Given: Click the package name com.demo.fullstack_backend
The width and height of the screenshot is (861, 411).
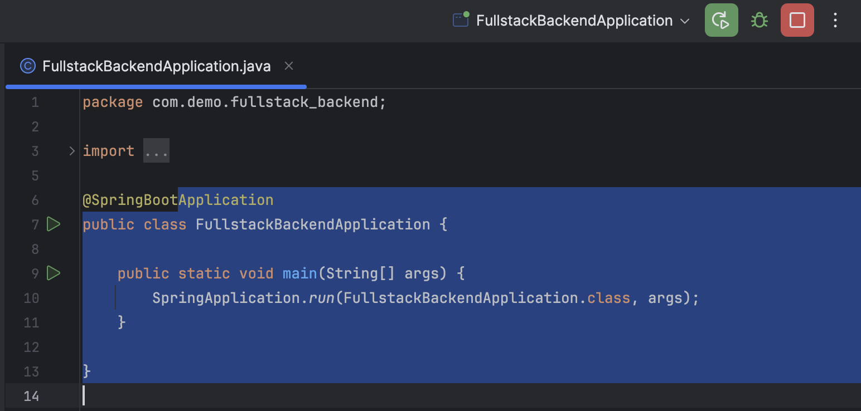Looking at the screenshot, I should point(265,102).
